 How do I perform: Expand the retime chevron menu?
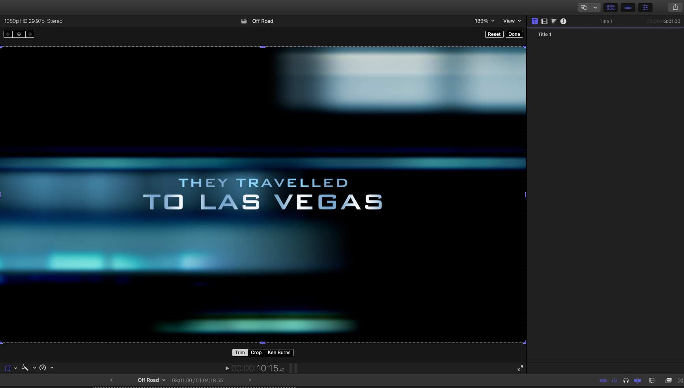[52, 368]
